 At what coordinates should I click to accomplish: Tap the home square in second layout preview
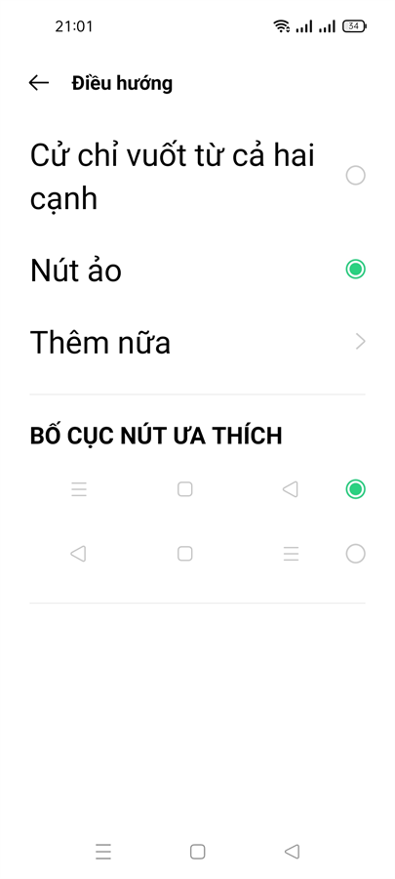(x=185, y=554)
